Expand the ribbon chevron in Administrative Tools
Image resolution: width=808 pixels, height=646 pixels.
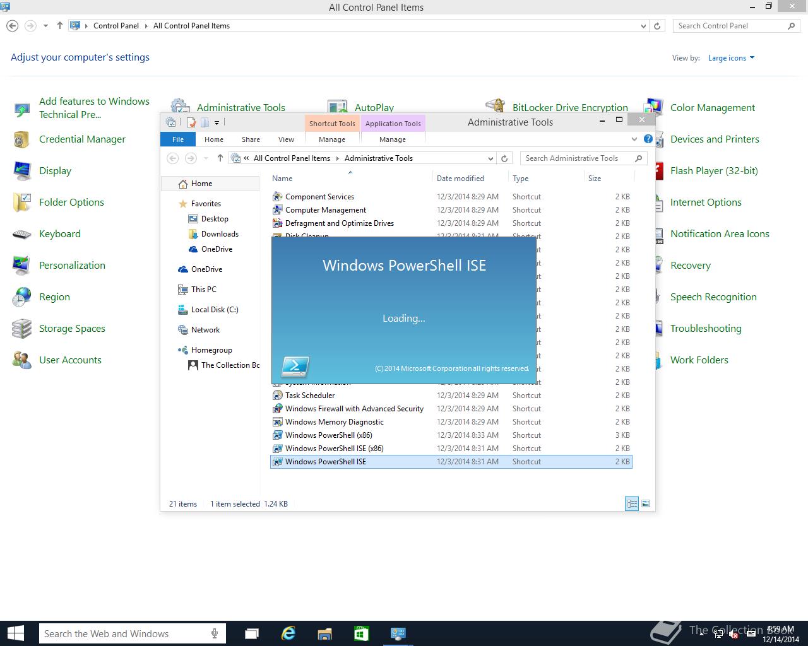[634, 139]
